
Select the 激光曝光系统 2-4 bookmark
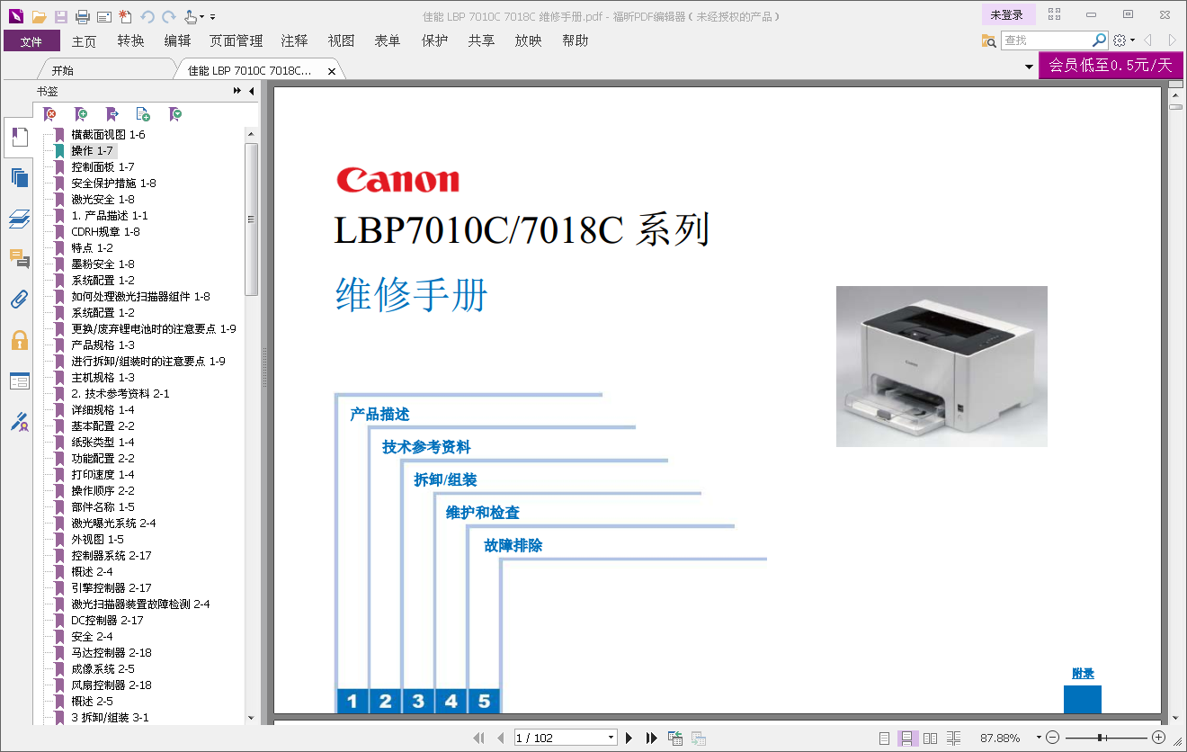[x=113, y=524]
